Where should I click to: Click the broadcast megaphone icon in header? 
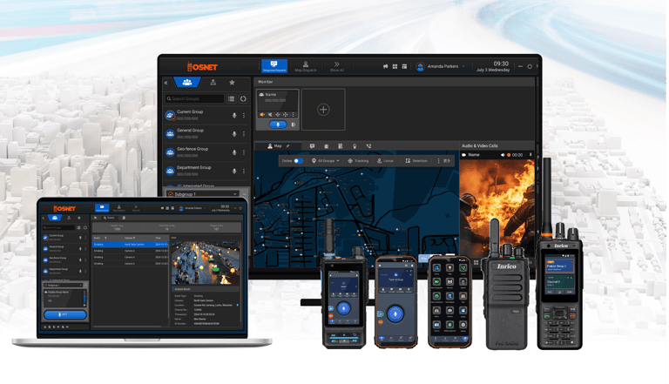[385, 66]
